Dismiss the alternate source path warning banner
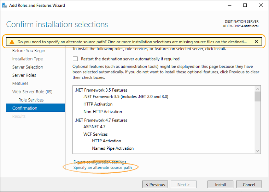 coord(256,42)
